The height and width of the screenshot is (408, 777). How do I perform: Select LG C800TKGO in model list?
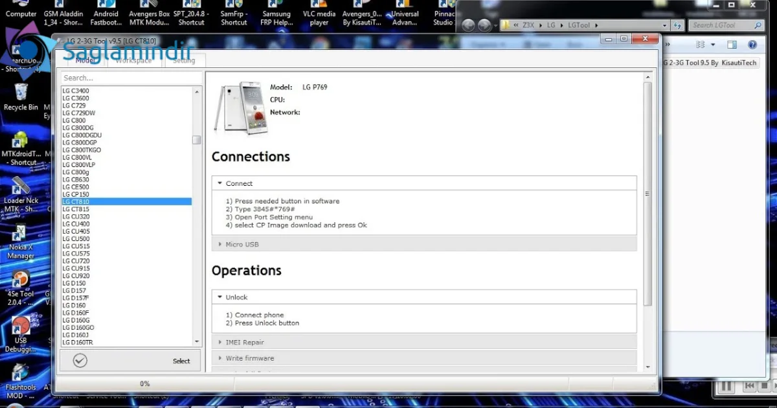coord(126,150)
